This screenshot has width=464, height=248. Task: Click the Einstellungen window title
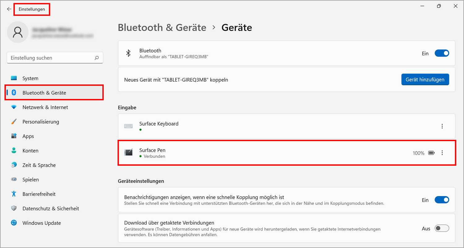[32, 9]
